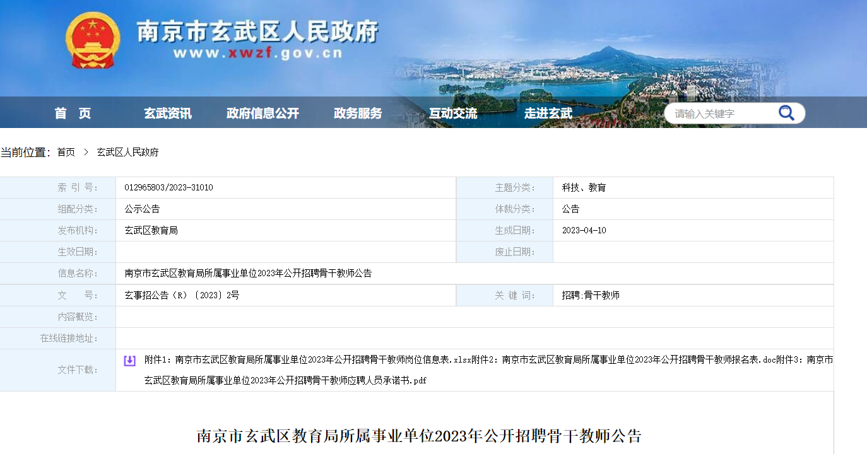
Task: Open the 政府信息公开 menu
Action: [x=262, y=113]
